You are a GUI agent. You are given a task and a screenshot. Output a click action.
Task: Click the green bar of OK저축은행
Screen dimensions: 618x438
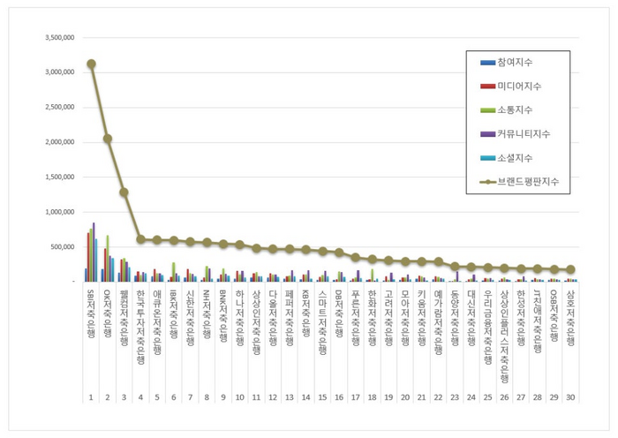click(108, 258)
